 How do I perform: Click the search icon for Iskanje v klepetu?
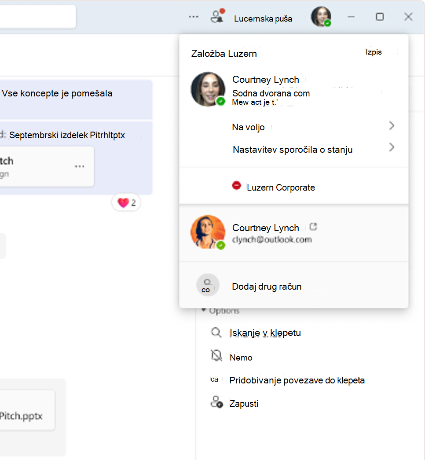[x=216, y=333]
